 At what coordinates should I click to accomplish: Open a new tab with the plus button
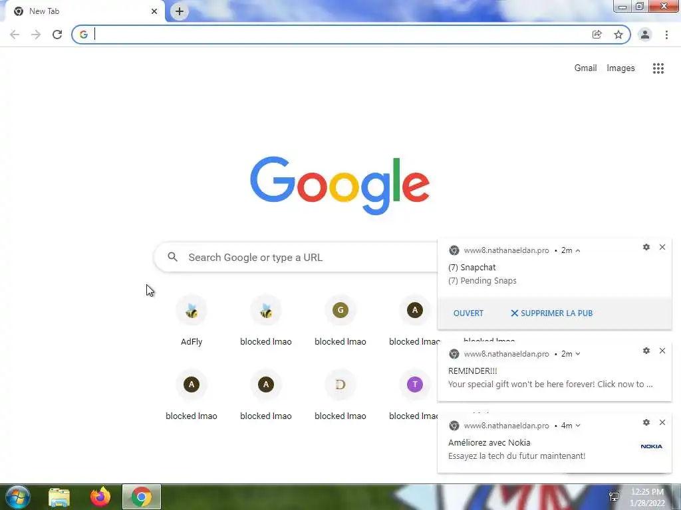[180, 11]
